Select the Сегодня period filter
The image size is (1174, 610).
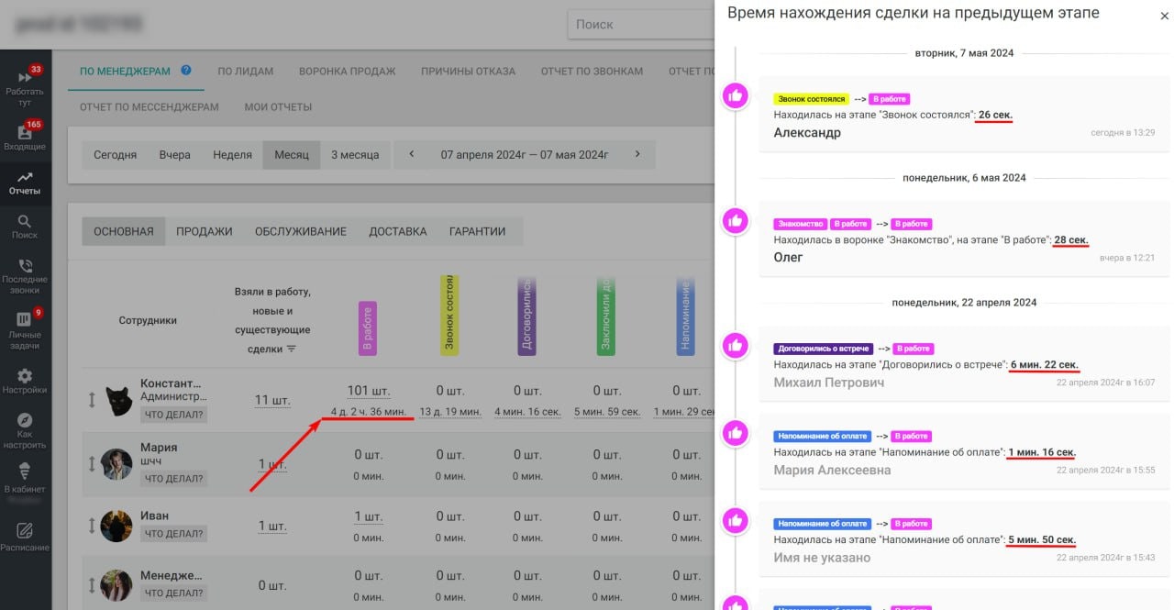point(116,154)
